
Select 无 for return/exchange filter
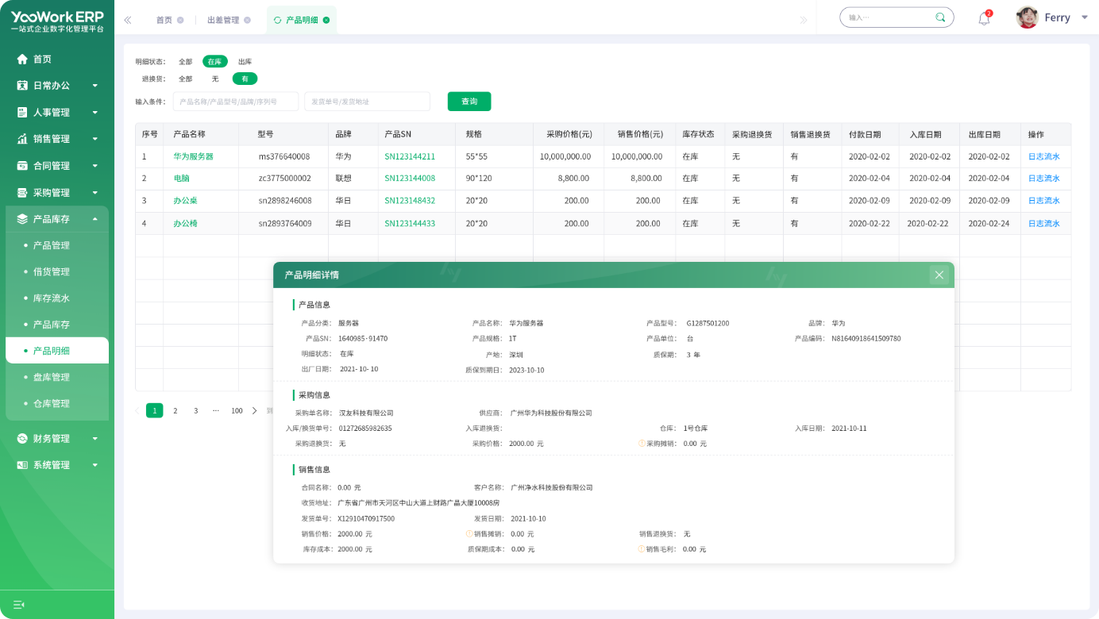point(215,79)
